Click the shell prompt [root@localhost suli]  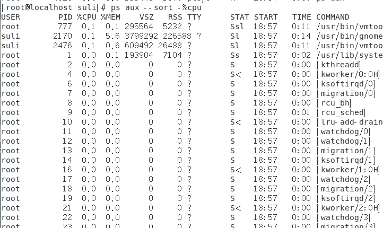pyautogui.click(x=49, y=7)
